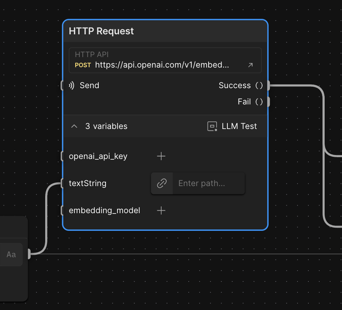Select the Success output port
The image size is (342, 310).
pos(268,86)
